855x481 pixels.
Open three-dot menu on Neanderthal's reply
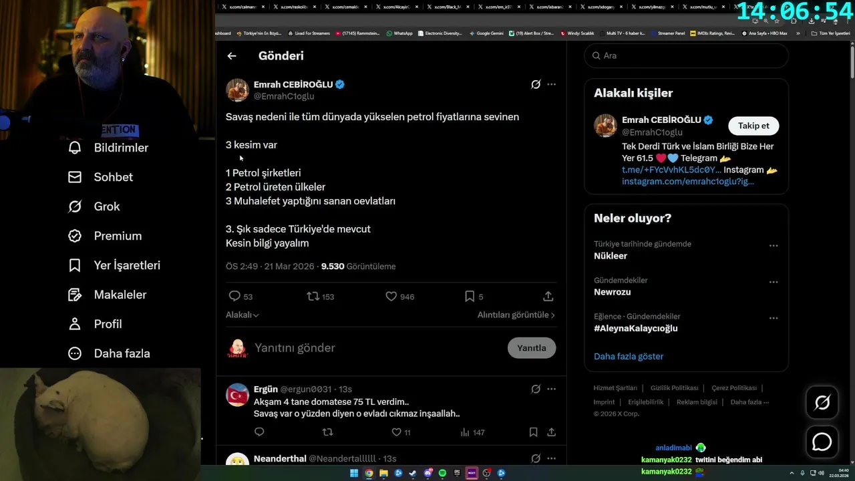(x=551, y=458)
